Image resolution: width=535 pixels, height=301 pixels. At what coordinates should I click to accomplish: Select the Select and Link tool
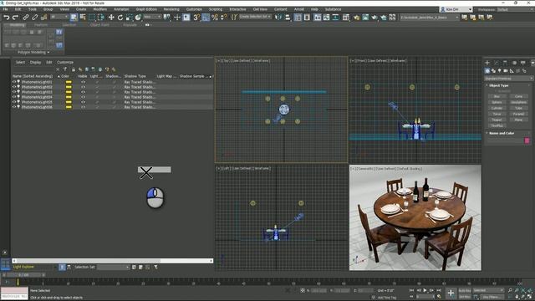click(26, 17)
